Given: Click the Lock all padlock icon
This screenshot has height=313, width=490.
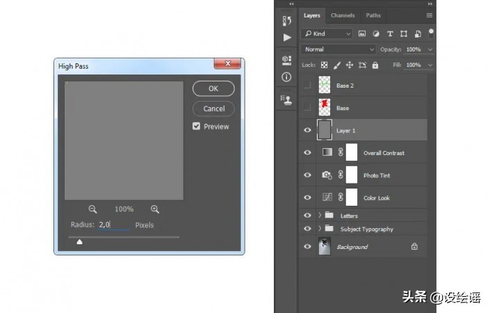Looking at the screenshot, I should 375,65.
